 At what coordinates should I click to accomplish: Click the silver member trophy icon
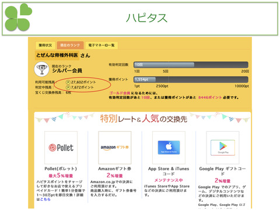[41, 69]
